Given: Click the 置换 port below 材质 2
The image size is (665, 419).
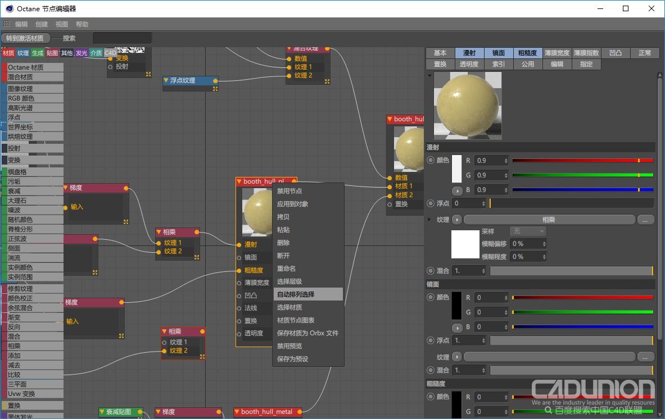Looking at the screenshot, I should 390,204.
